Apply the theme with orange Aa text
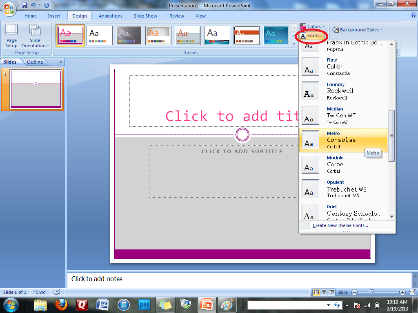 pyautogui.click(x=158, y=35)
